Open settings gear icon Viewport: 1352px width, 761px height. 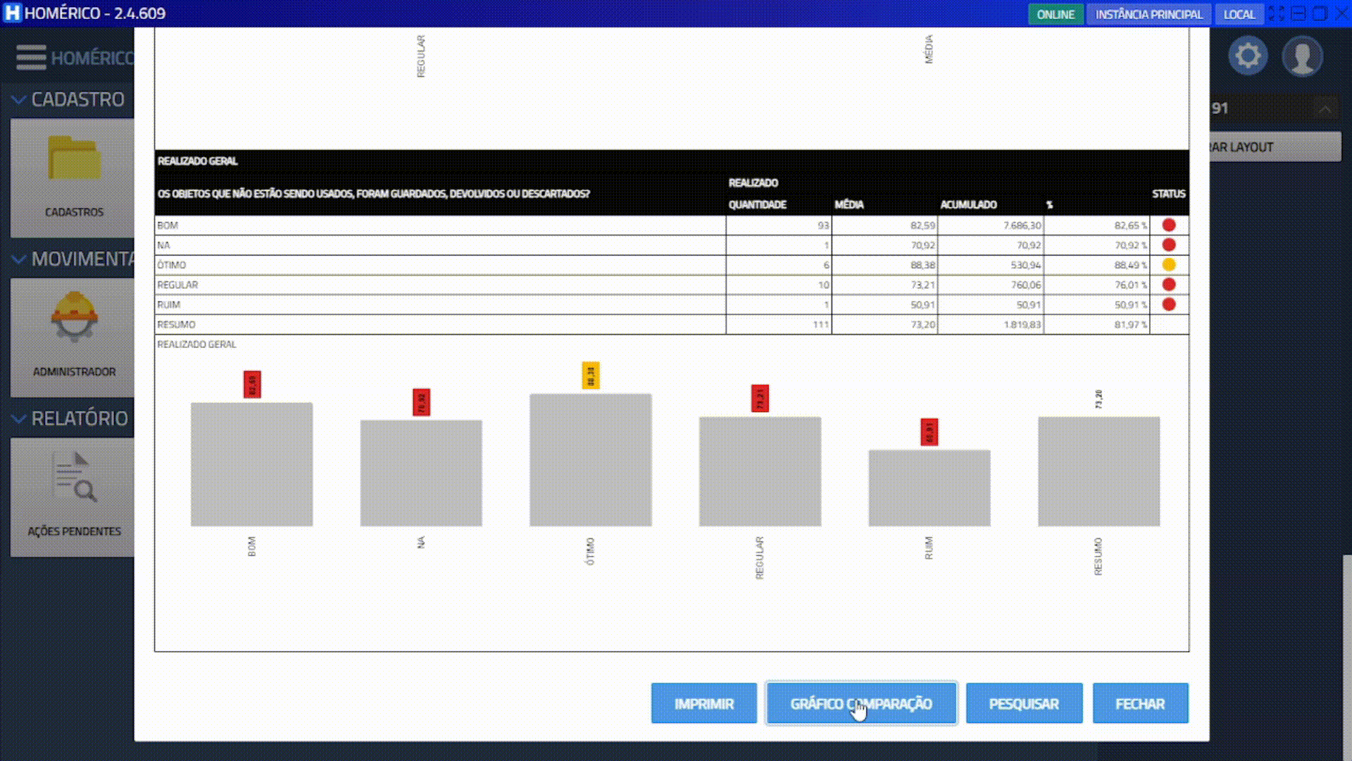[x=1248, y=56]
